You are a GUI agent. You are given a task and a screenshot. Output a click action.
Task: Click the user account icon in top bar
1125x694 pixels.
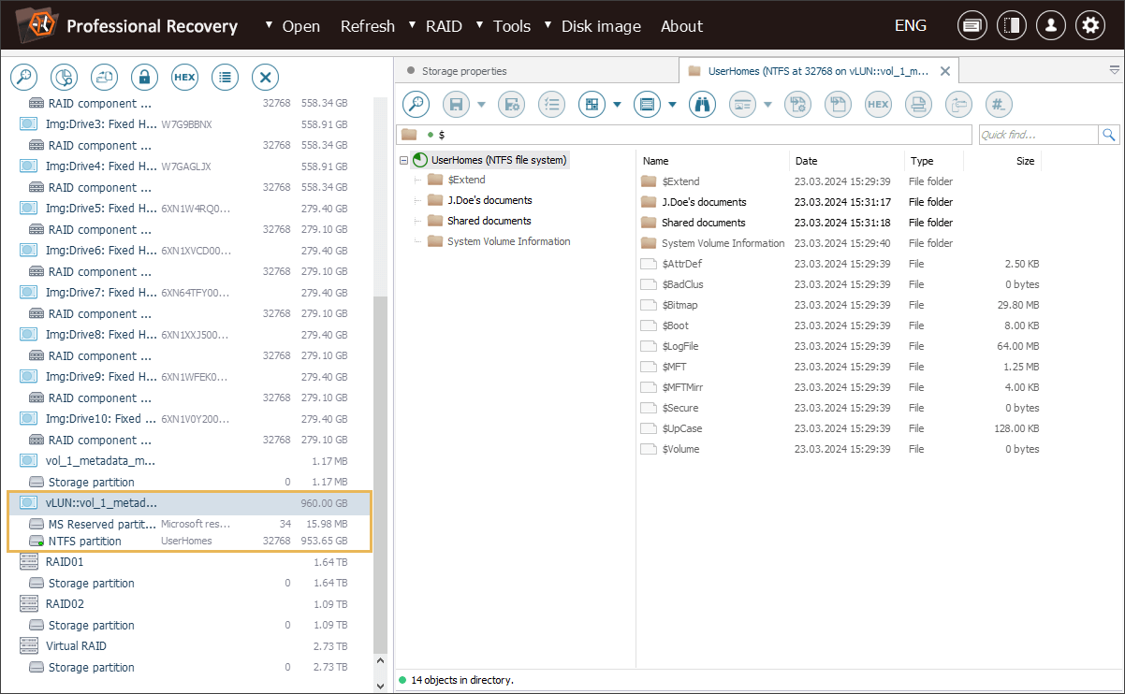pos(1050,26)
